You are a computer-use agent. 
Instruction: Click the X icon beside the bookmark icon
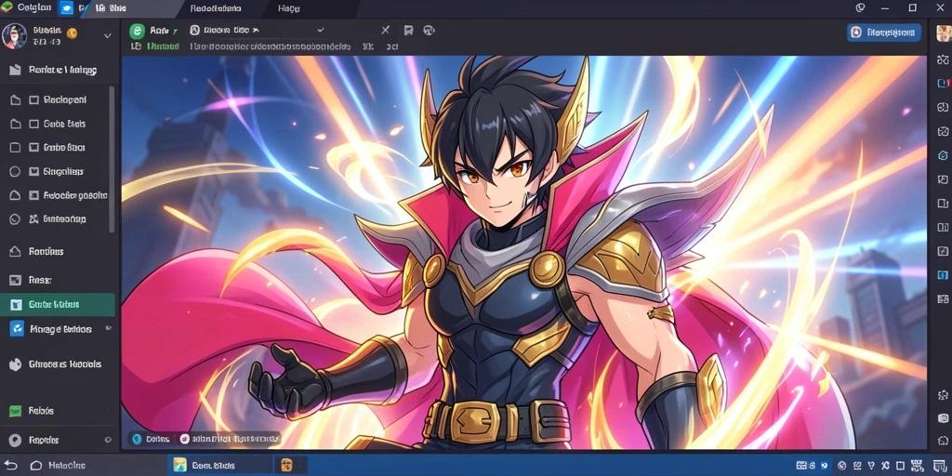[385, 31]
